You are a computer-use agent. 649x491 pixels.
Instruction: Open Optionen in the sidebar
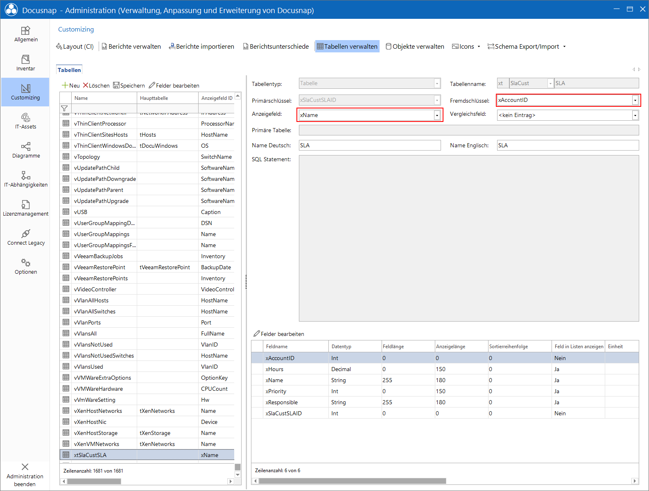pyautogui.click(x=25, y=267)
